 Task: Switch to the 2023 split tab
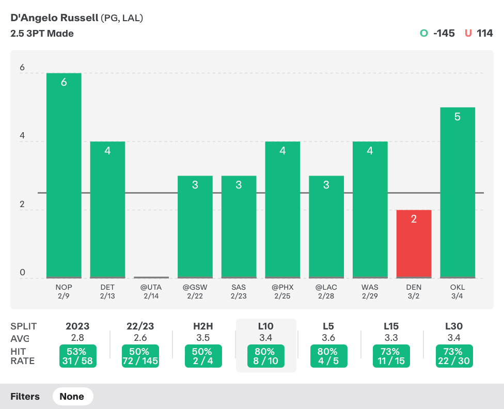[x=77, y=326]
